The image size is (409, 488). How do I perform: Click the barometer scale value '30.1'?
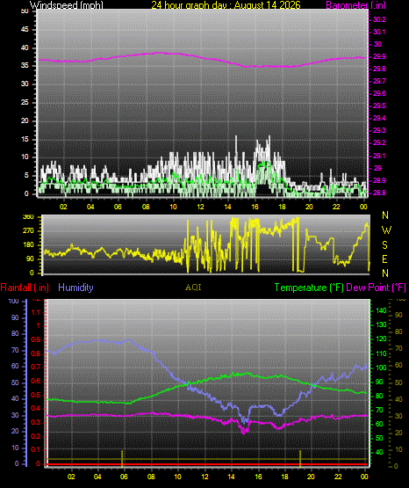(x=379, y=32)
